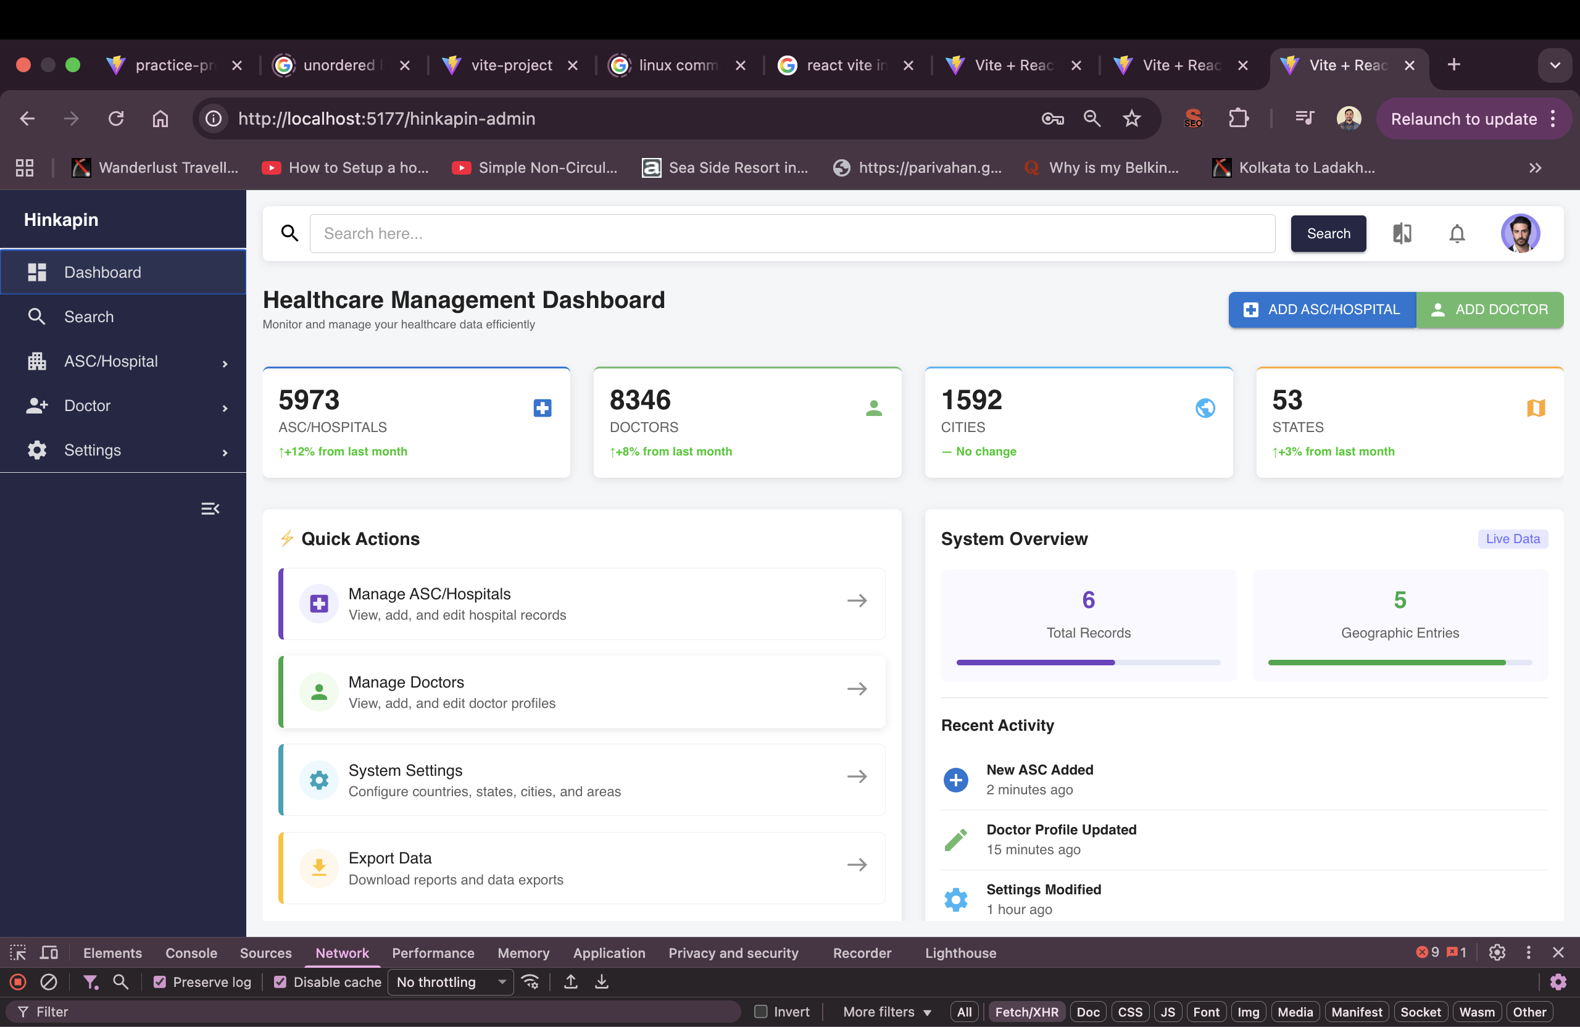Select the Fetch/XHR filter tab
The height and width of the screenshot is (1027, 1580).
click(x=1026, y=1012)
